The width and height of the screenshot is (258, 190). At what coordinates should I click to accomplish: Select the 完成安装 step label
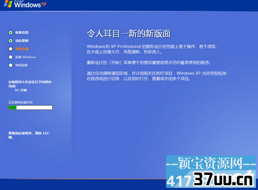pos(22,65)
